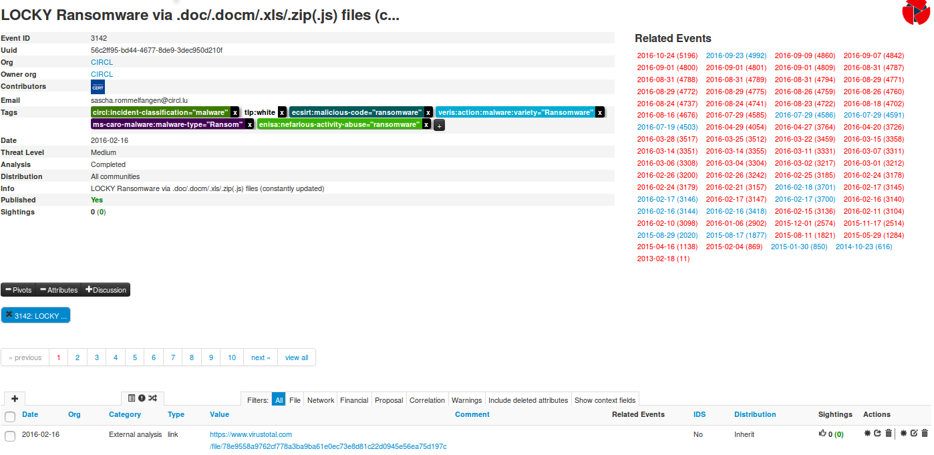The height and width of the screenshot is (455, 934).
Task: Check the 2016-02-16 attribute row checkbox
Action: (10, 436)
